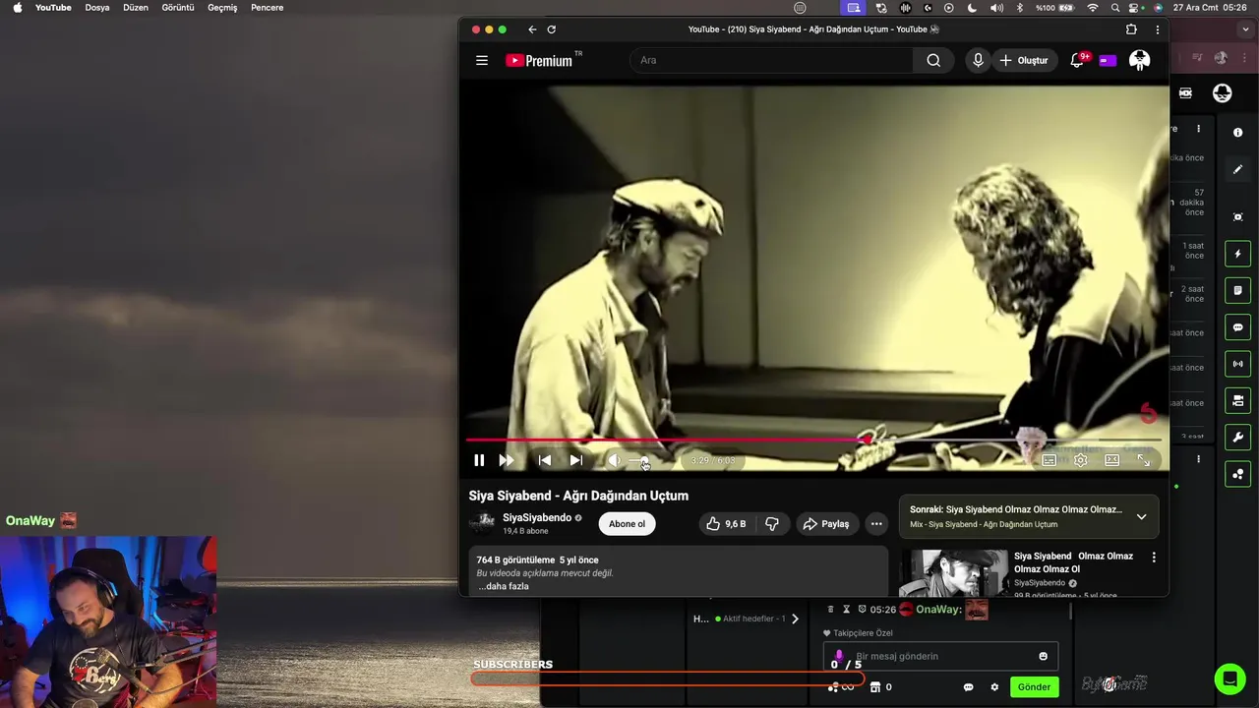Viewport: 1259px width, 708px height.
Task: Open the broadcast signal sidebar icon
Action: (x=1238, y=364)
